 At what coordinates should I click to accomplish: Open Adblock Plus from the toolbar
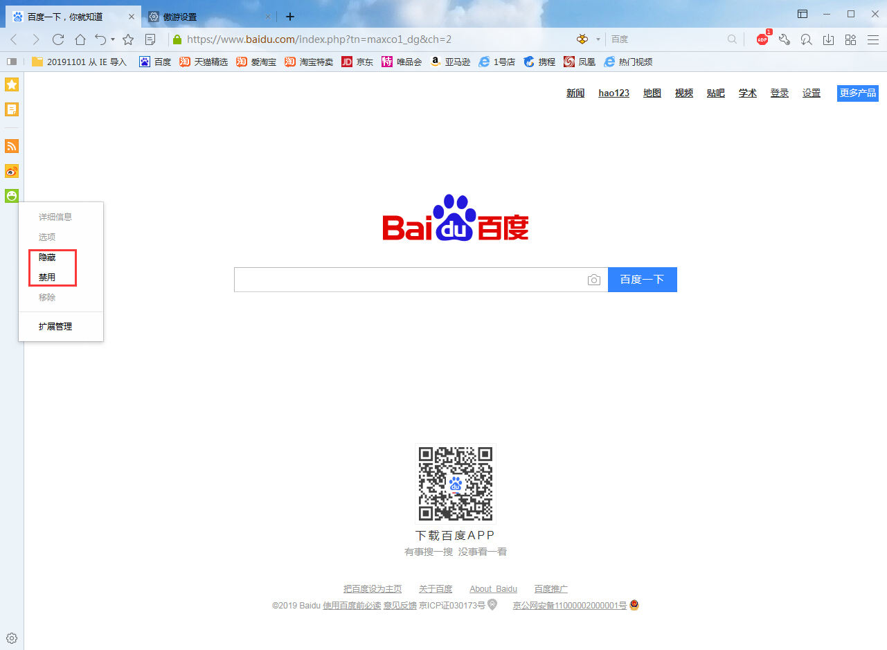(x=762, y=39)
